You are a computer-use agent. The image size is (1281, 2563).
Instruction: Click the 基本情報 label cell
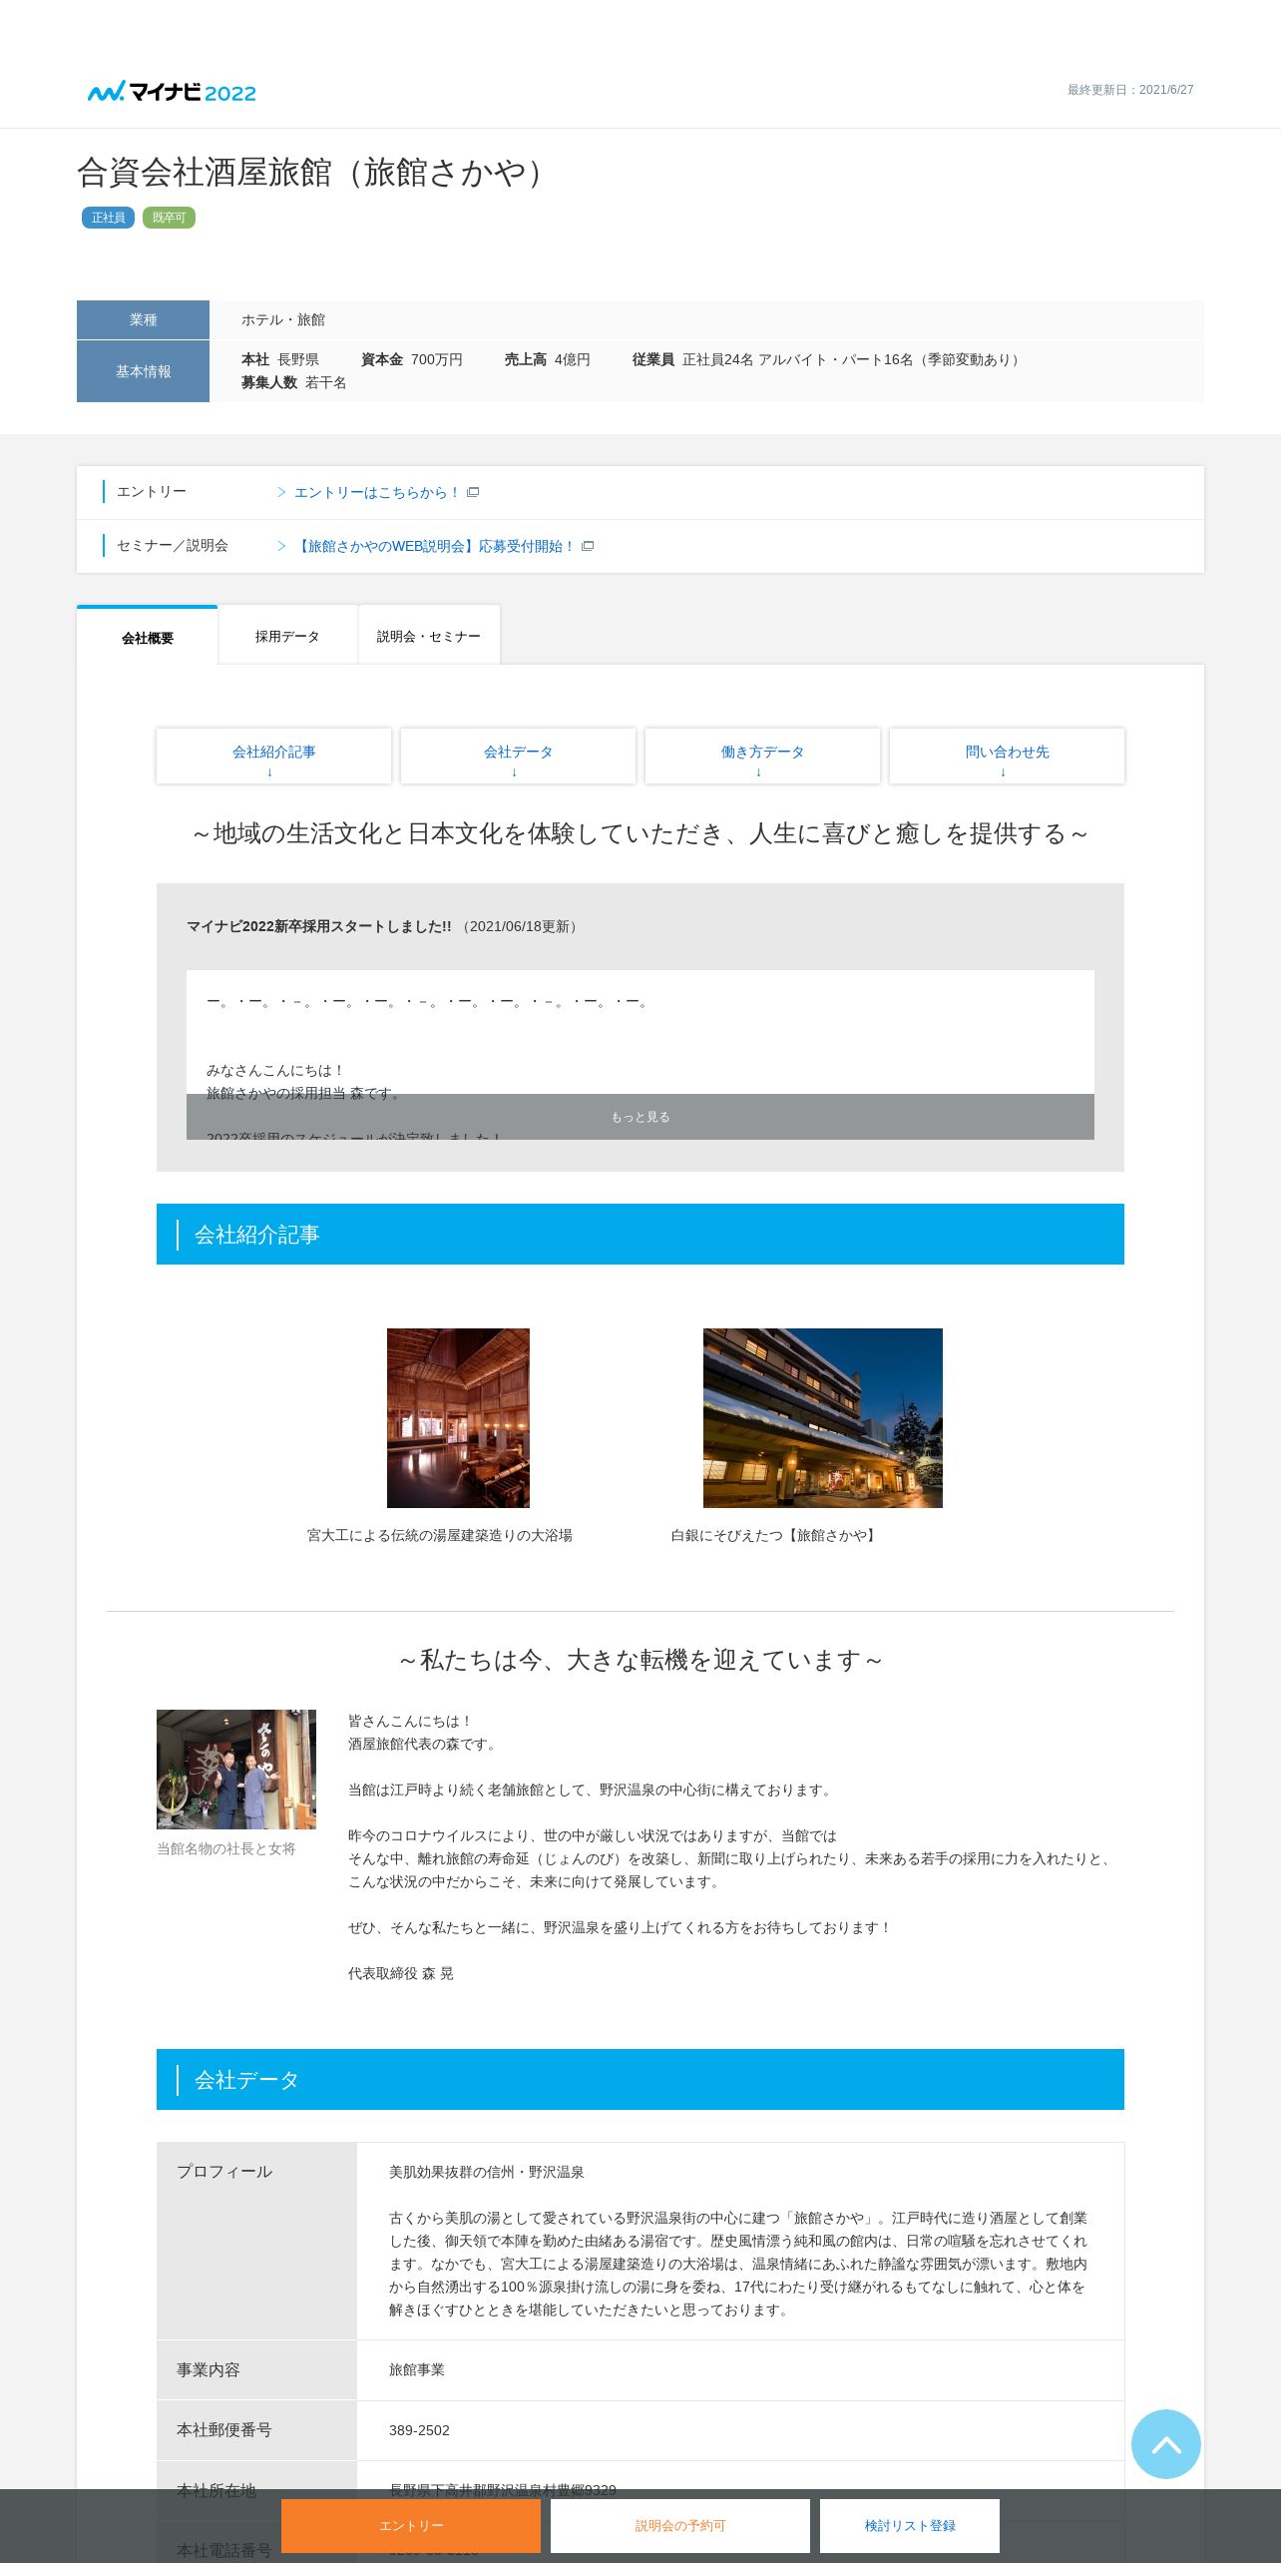[x=143, y=371]
